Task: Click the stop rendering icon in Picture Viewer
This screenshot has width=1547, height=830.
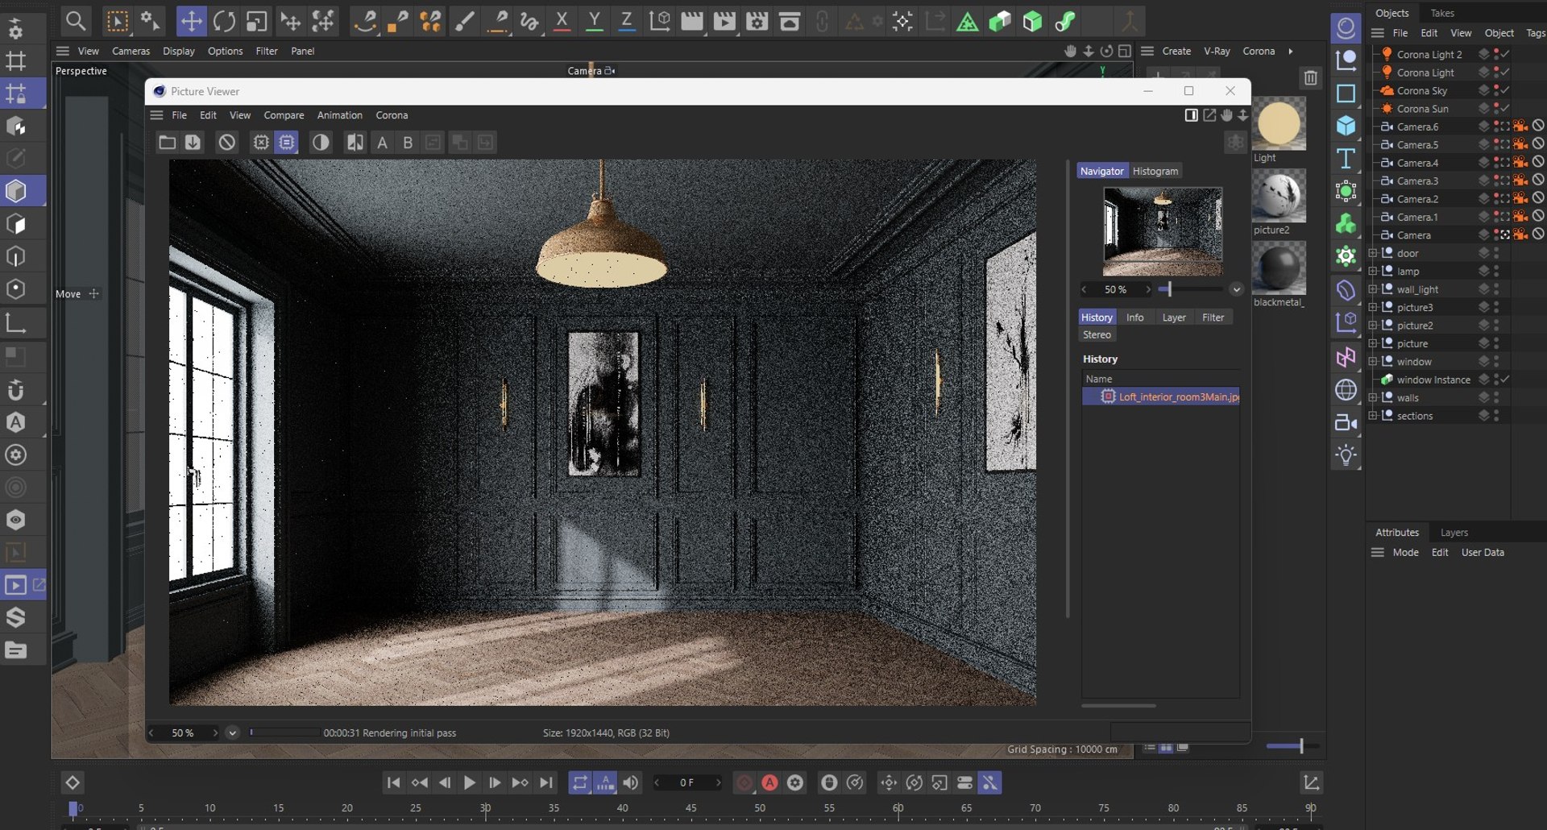Action: point(227,143)
